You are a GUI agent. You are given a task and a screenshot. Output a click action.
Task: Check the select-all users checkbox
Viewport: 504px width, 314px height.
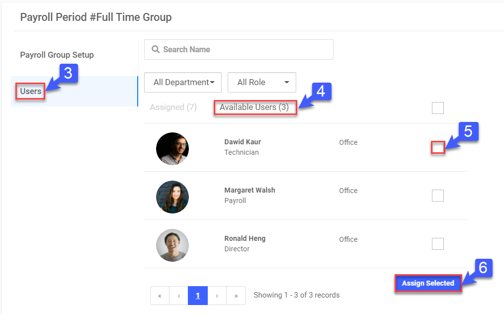(437, 108)
